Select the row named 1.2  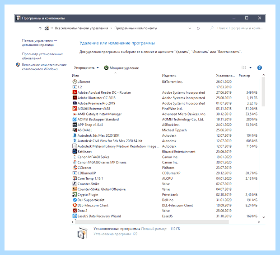(x=165, y=87)
